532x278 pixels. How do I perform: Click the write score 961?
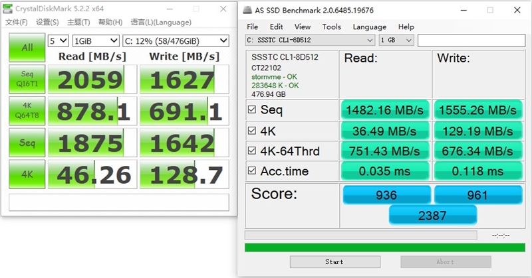pyautogui.click(x=478, y=194)
